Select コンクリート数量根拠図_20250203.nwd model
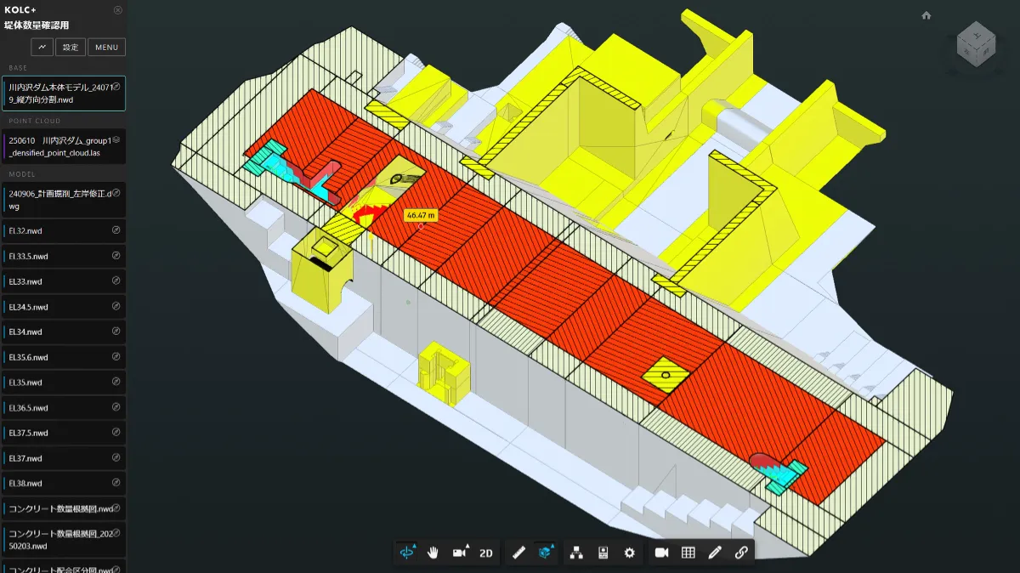 click(64, 540)
